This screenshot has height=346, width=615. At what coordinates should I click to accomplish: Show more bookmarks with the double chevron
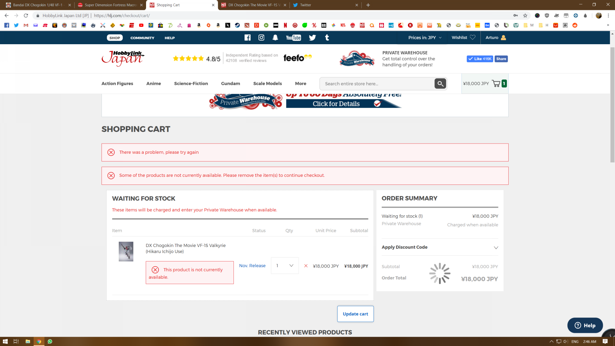(x=608, y=25)
